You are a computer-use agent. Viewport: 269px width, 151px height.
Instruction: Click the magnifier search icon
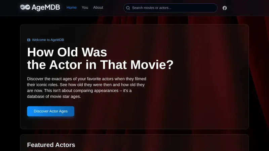[x=128, y=8]
